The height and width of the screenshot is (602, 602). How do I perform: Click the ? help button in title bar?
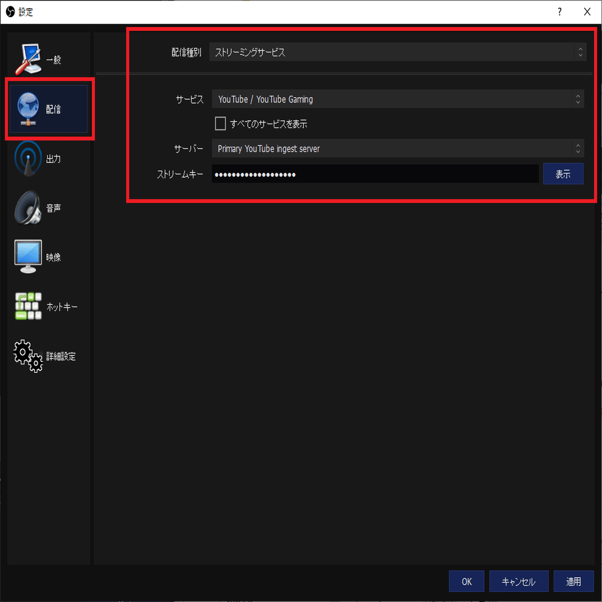tap(559, 12)
